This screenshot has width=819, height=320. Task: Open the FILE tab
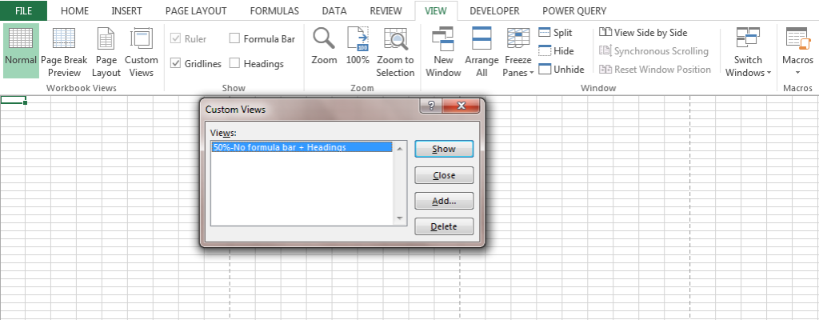(x=23, y=10)
